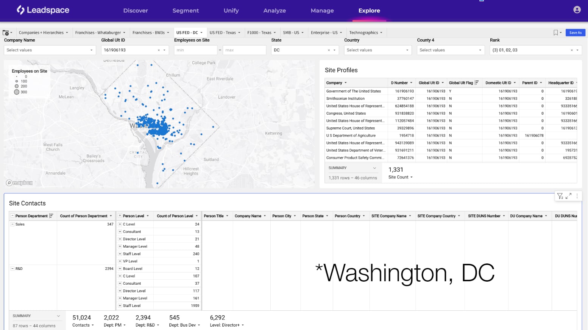Expand all Person Level header toggle
Screen dimensions: 588x330
(x=120, y=216)
